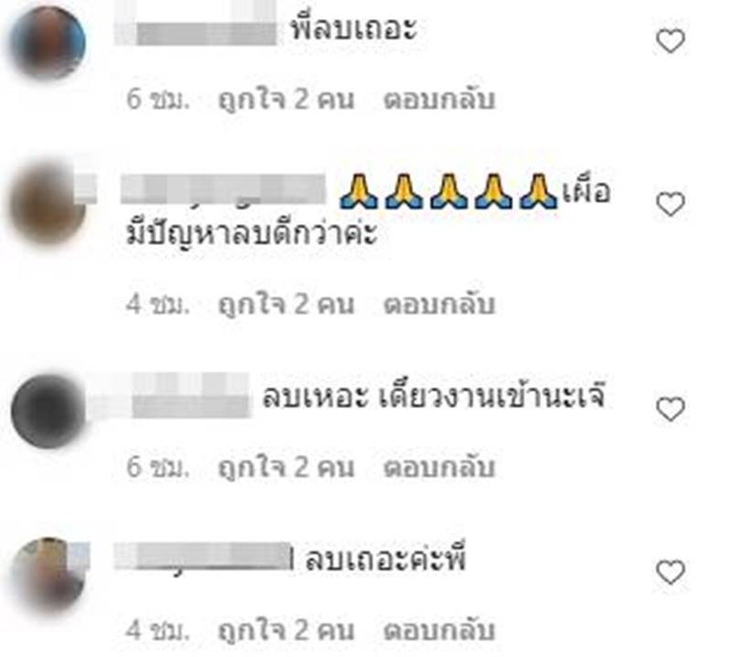Viewport: 732px width, 657px height.
Task: Tap heart next to 'ลบเถอะค่ะพี่' comment
Action: tap(671, 572)
